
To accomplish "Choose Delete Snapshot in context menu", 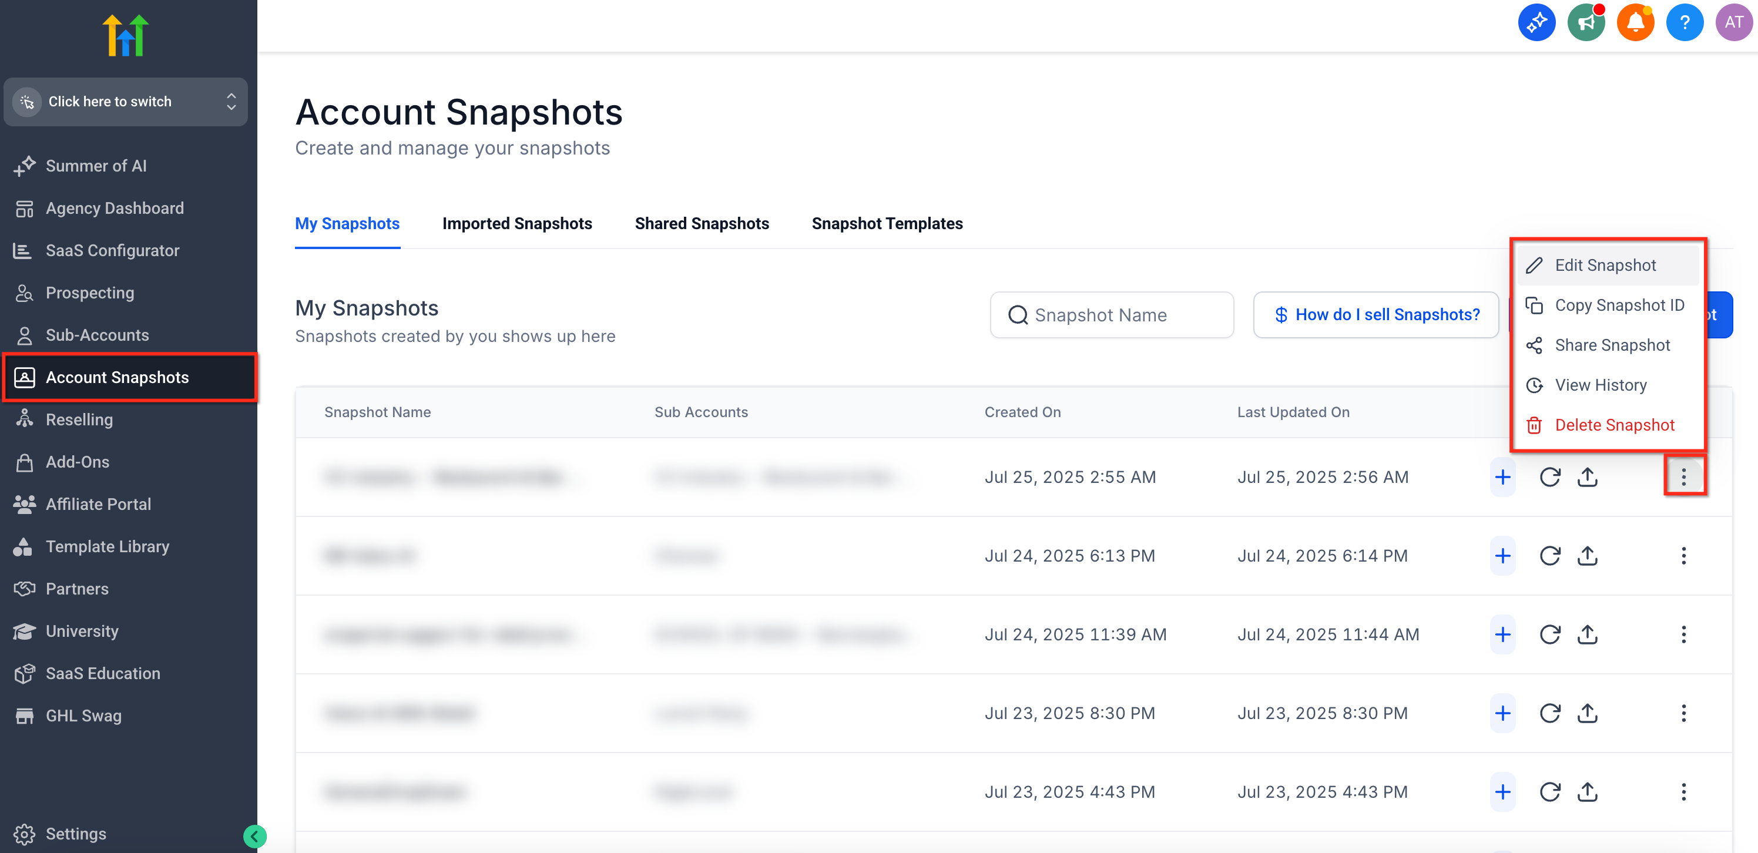I will coord(1614,425).
